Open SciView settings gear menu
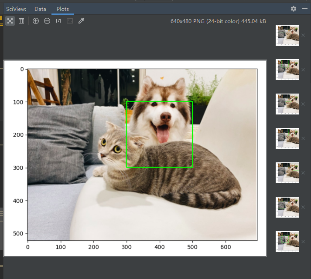Screen dimensions: 311x279 coord(294,9)
